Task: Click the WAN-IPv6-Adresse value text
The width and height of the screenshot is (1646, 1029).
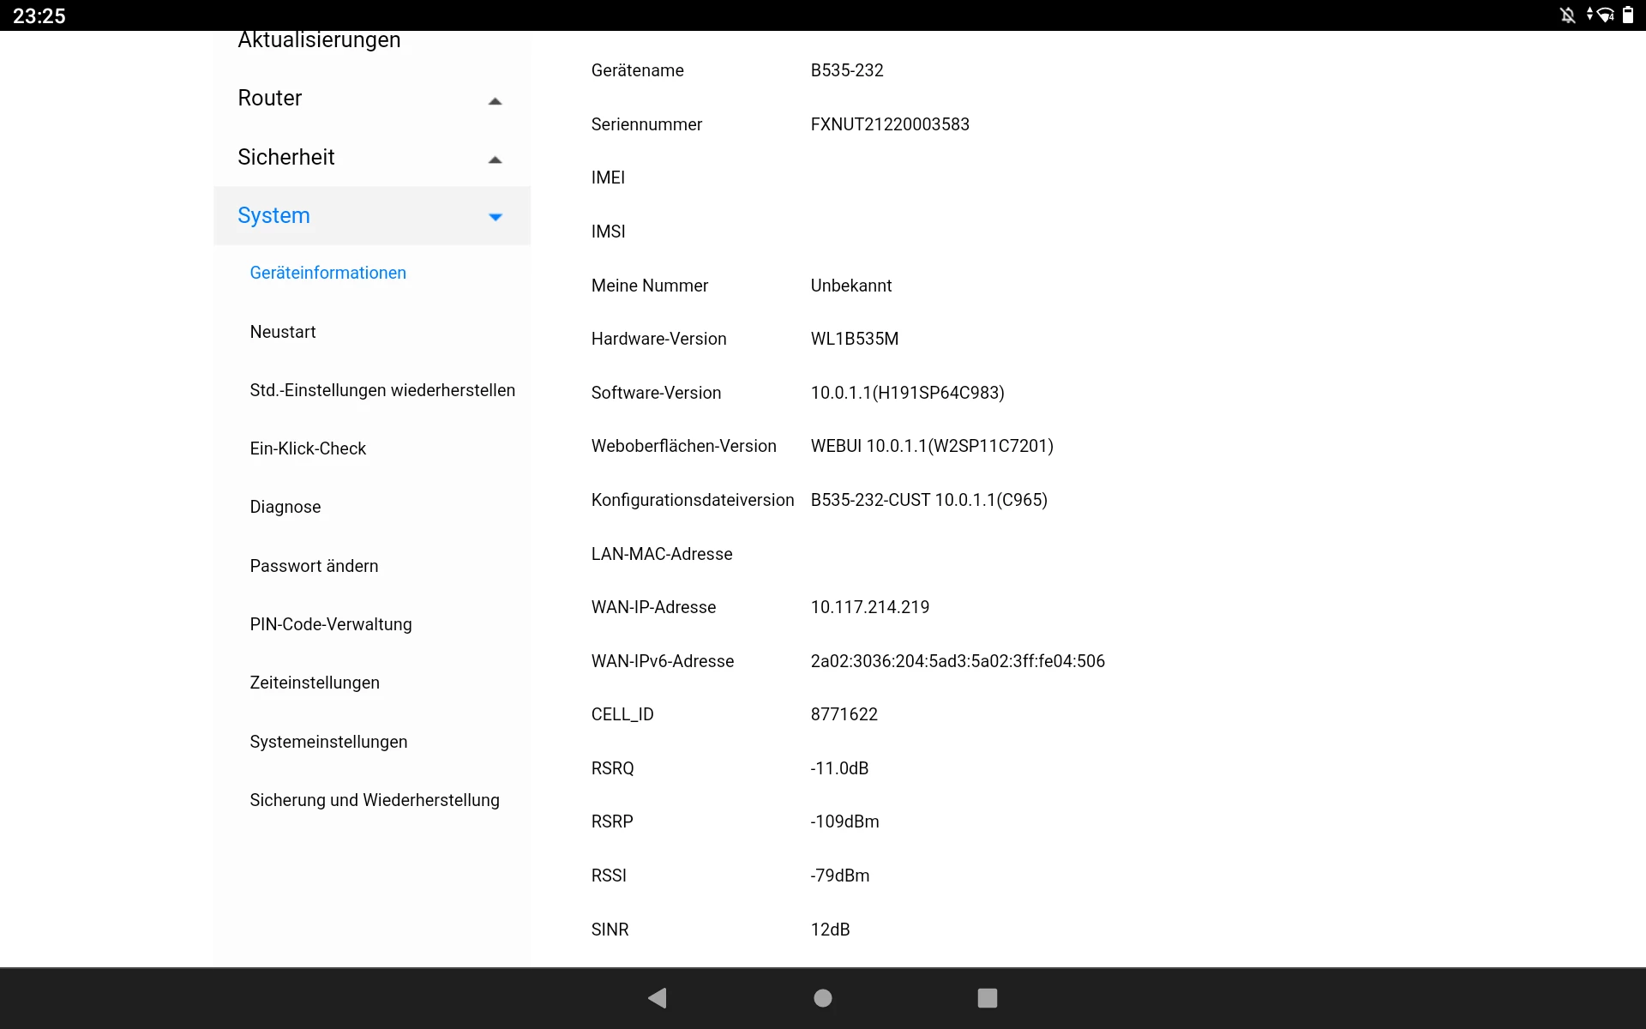Action: pos(957,661)
